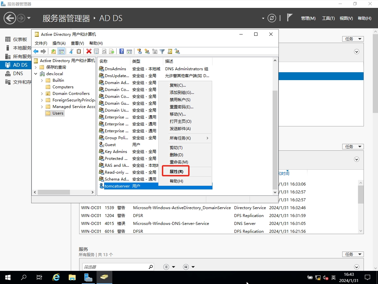Choose 重置密码(E)... from the context menu
This screenshot has width=378, height=284.
[x=181, y=107]
